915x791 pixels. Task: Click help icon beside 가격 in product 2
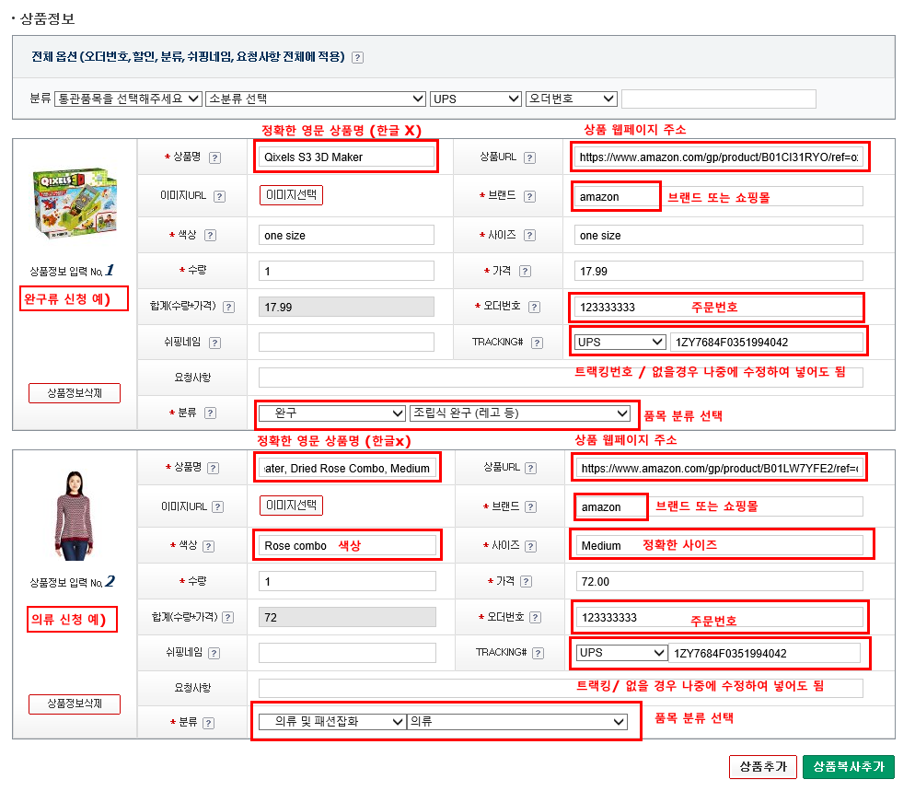526,582
